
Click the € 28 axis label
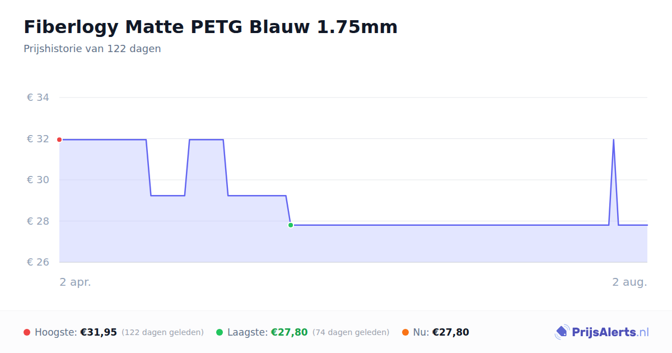tap(38, 221)
